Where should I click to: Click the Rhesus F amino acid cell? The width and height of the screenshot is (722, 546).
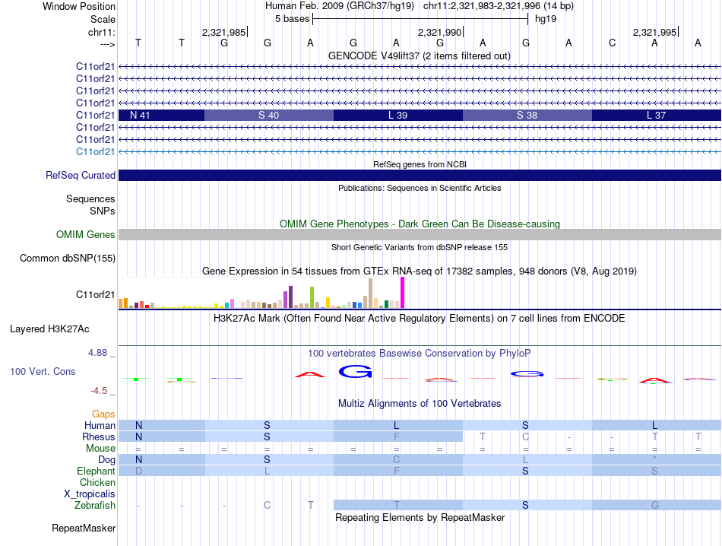[x=397, y=436]
